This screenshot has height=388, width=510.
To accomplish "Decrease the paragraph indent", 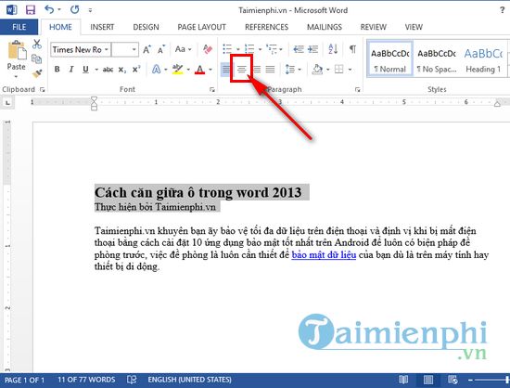I will pyautogui.click(x=299, y=49).
